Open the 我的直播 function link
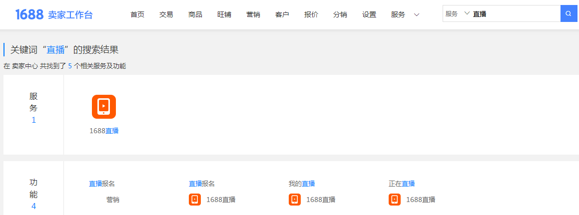This screenshot has width=579, height=215. (302, 184)
